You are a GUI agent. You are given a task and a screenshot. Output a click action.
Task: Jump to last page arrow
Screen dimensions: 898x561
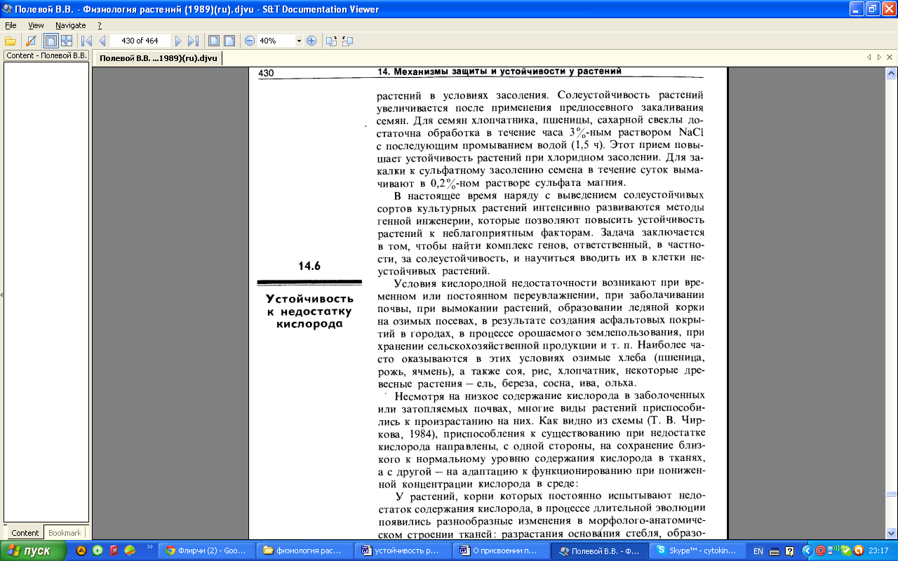click(194, 41)
